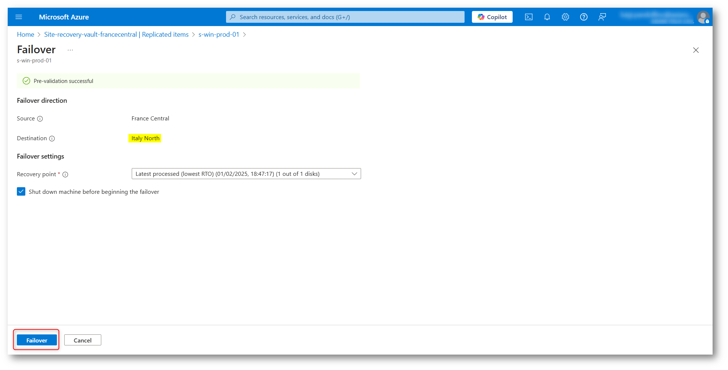The height and width of the screenshot is (370, 728).
Task: Go to Home breadcrumb
Action: click(26, 35)
